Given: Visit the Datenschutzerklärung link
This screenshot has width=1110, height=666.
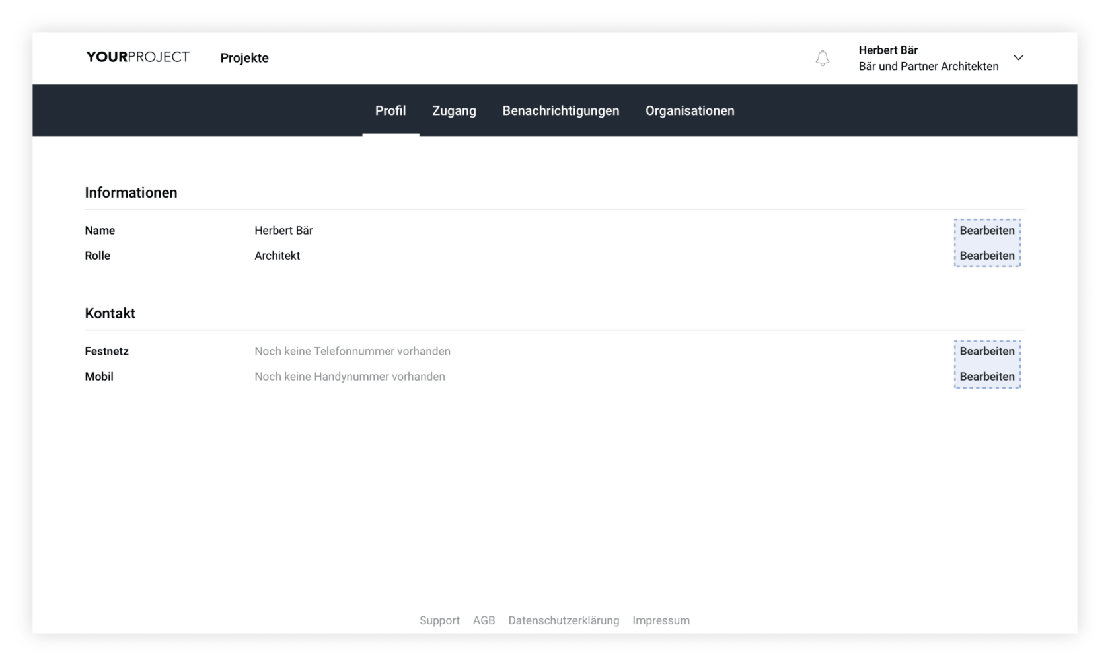Looking at the screenshot, I should (564, 620).
